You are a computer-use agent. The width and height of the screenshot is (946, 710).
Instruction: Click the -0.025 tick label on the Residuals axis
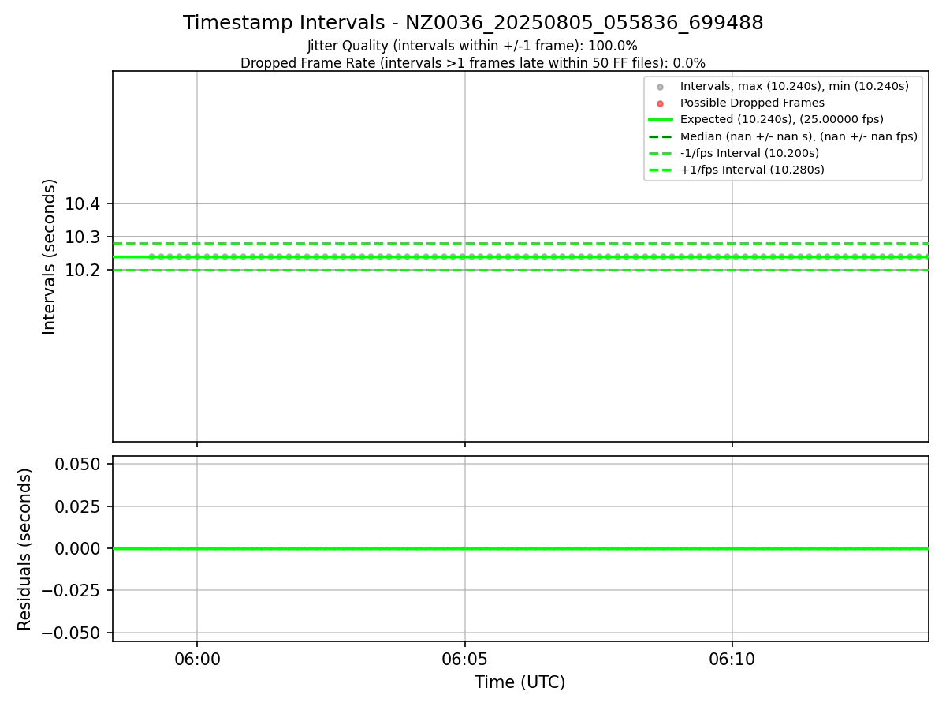(x=70, y=591)
